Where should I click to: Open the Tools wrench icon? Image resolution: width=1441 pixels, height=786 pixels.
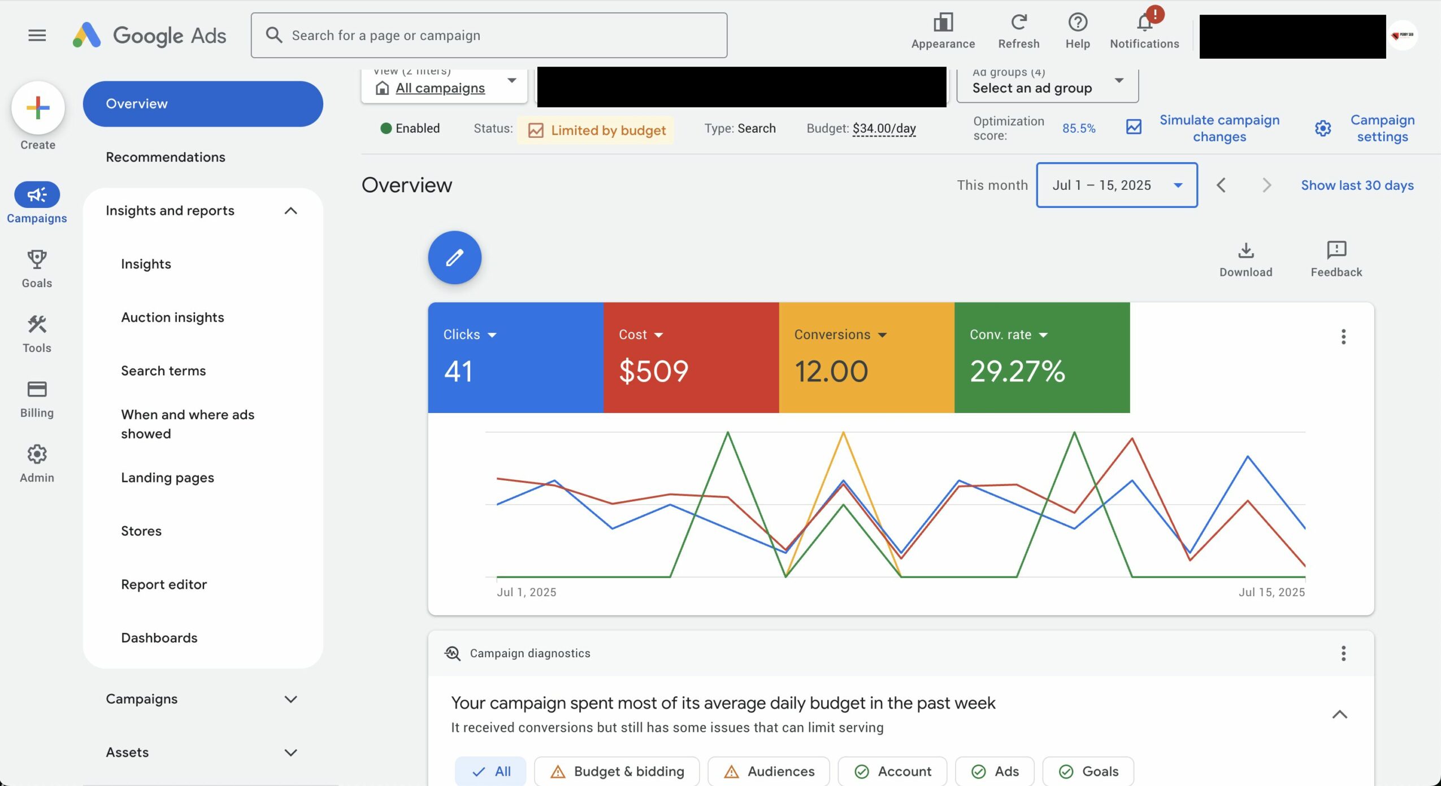(37, 325)
